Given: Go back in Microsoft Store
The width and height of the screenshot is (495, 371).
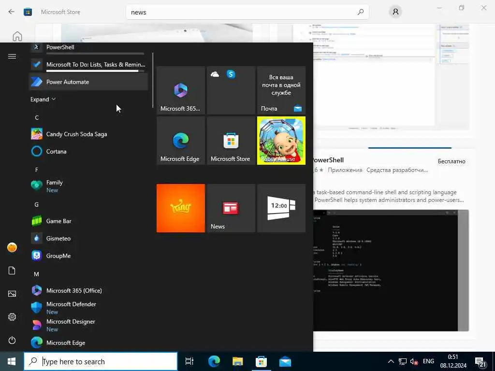Looking at the screenshot, I should click(x=12, y=12).
